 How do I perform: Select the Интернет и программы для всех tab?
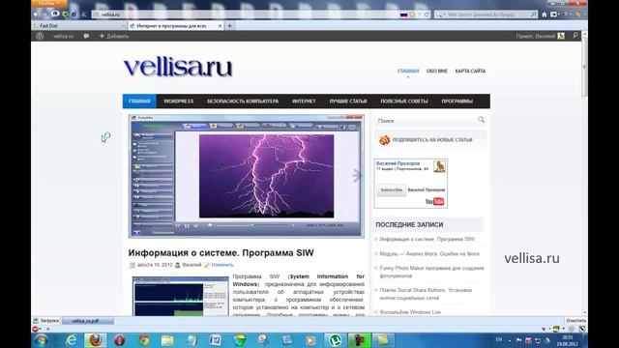pos(172,26)
